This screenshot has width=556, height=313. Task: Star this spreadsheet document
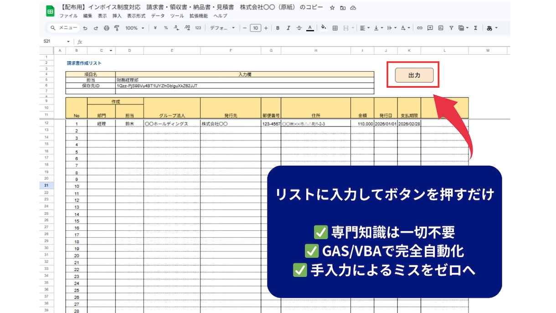click(332, 8)
